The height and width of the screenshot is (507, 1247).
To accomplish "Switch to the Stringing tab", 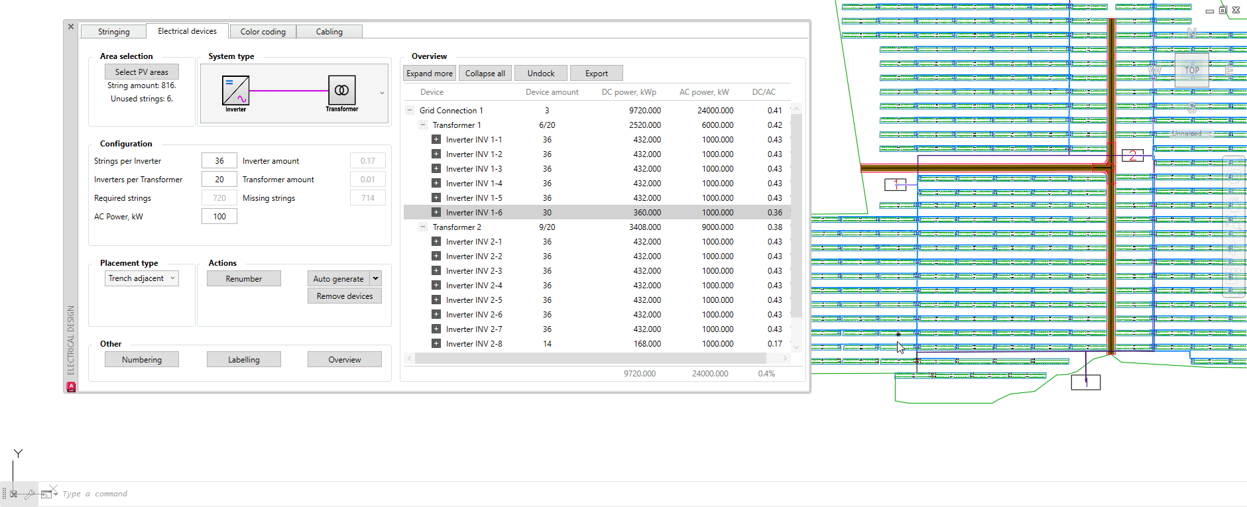I will tap(114, 32).
